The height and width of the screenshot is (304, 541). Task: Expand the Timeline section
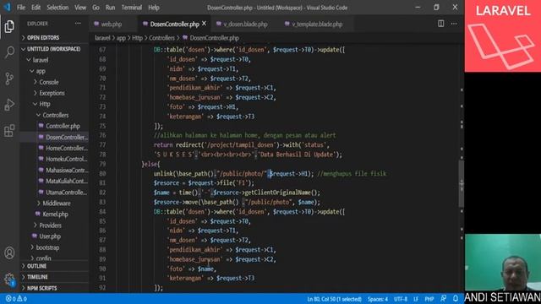pyautogui.click(x=53, y=277)
